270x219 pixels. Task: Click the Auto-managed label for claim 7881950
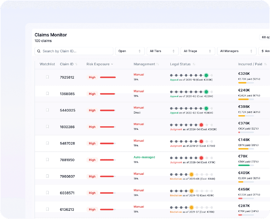coord(144,157)
